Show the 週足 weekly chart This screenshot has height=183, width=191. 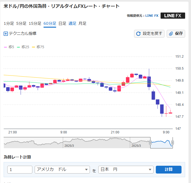pos(72,23)
